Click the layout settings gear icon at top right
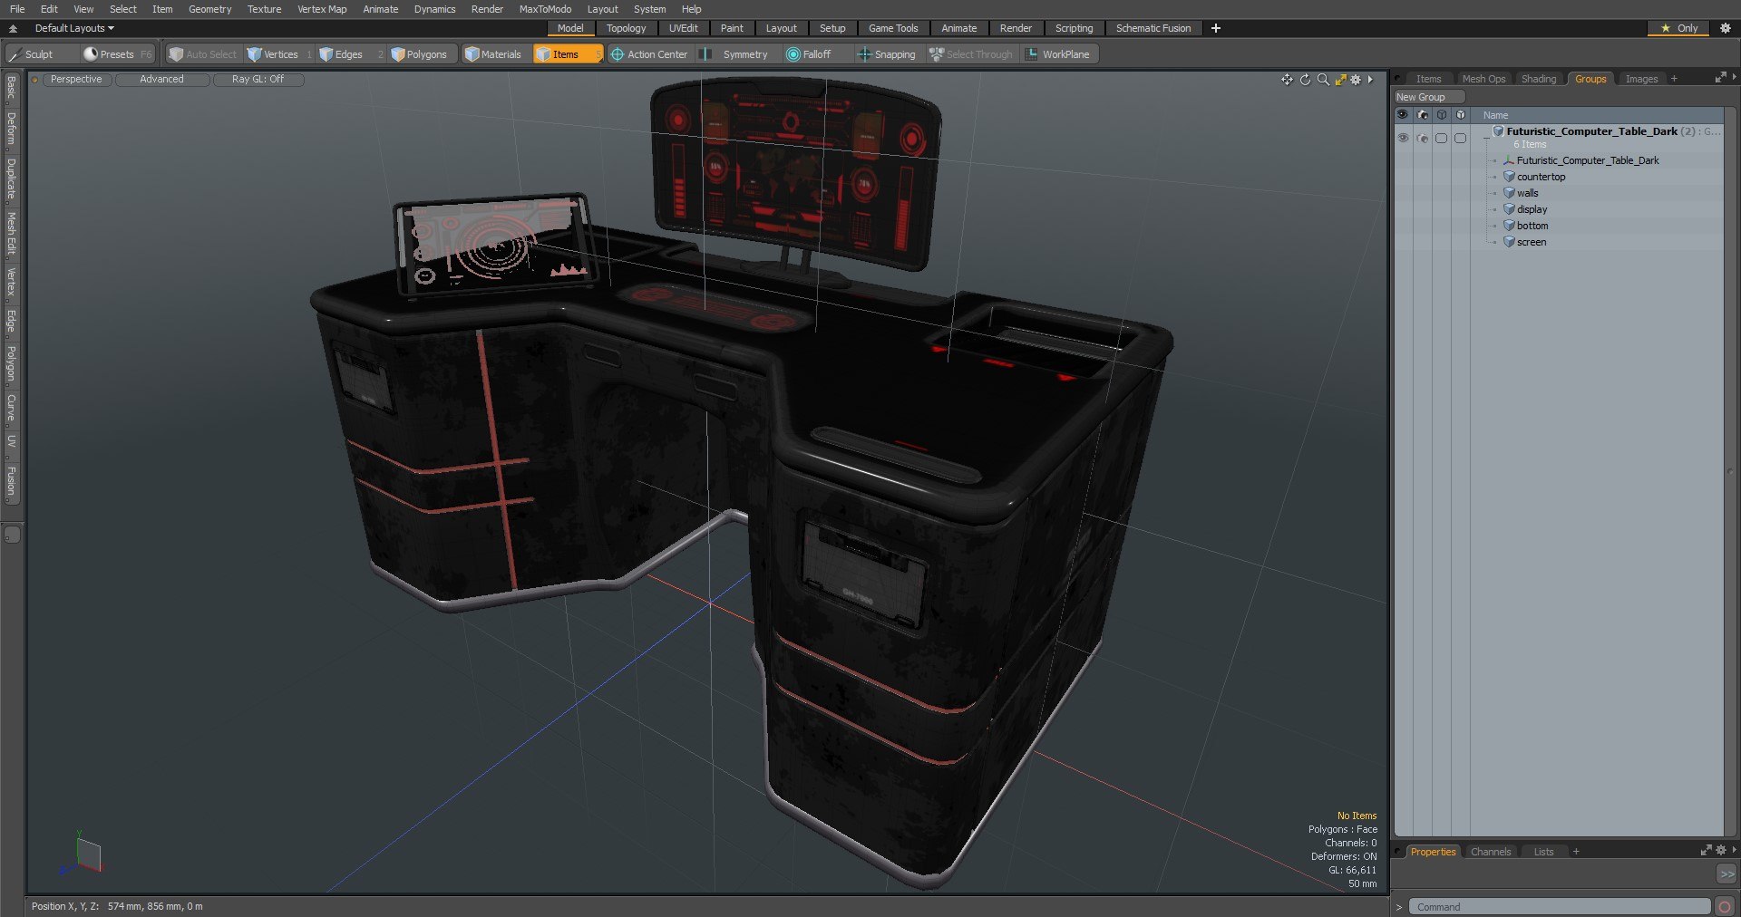This screenshot has height=917, width=1741. (1725, 28)
